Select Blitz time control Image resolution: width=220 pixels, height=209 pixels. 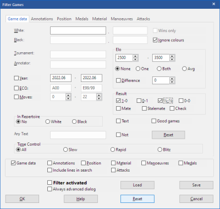[160, 150]
